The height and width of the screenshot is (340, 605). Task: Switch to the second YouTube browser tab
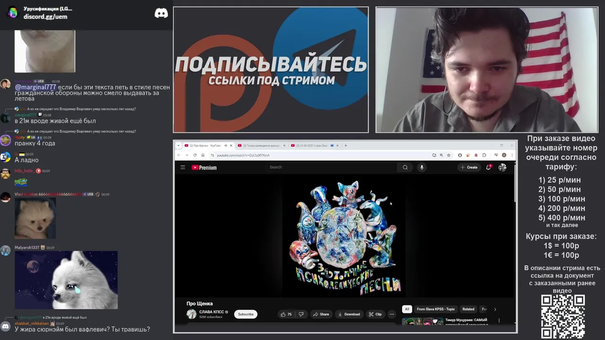coord(261,145)
